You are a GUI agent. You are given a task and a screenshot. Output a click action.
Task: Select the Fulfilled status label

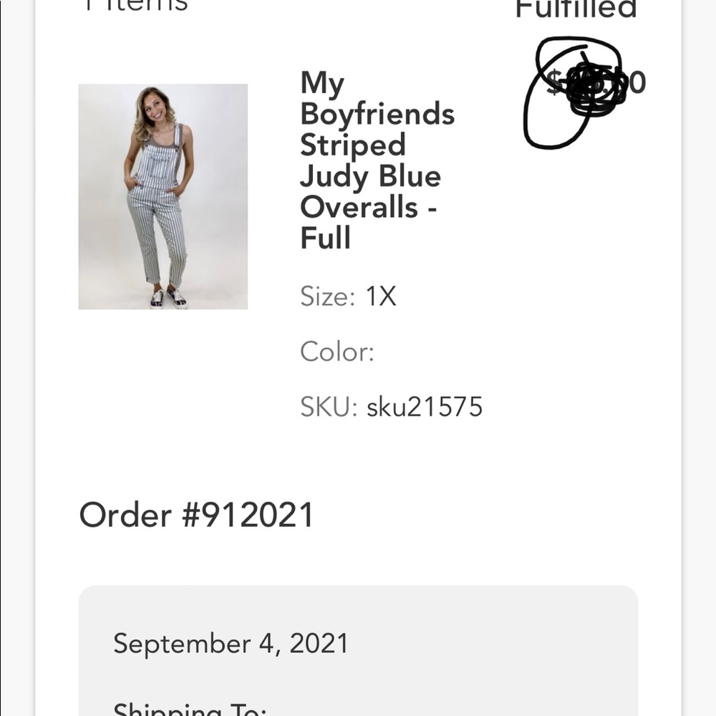point(576,9)
